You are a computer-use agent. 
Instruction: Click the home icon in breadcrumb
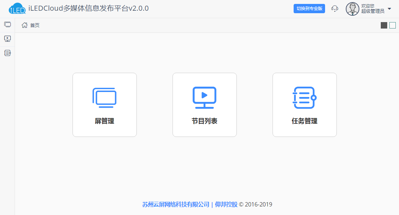pyautogui.click(x=24, y=25)
